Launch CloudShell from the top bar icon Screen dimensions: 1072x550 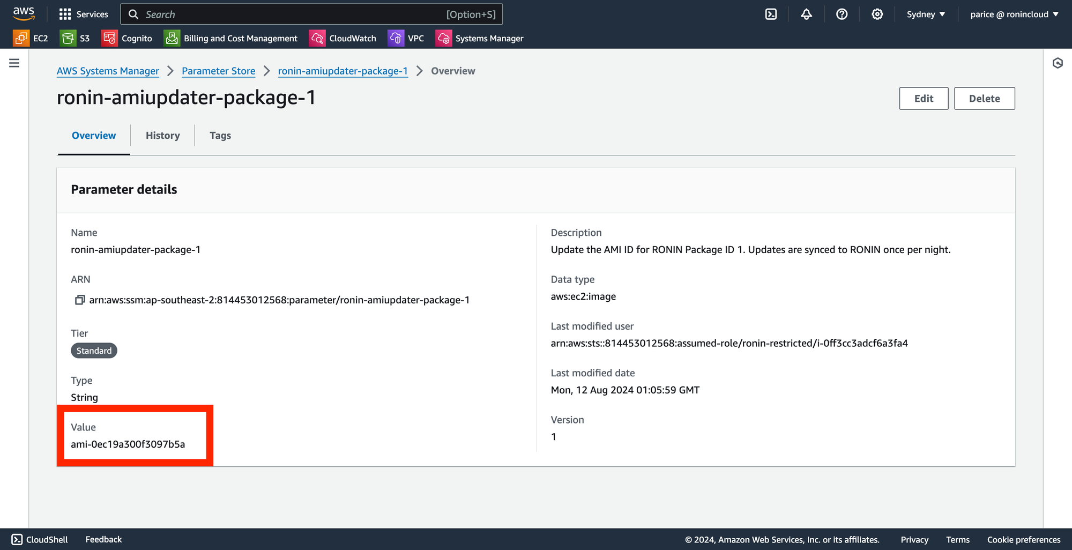pyautogui.click(x=771, y=14)
